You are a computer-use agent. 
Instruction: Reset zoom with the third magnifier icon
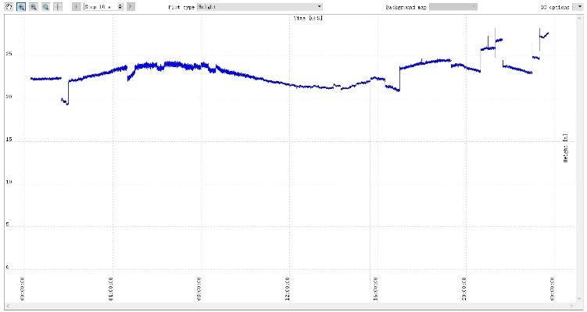pos(45,6)
